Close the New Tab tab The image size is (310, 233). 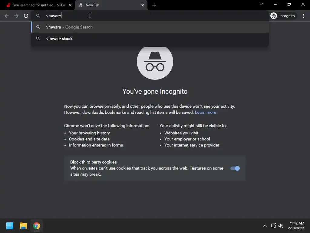click(143, 5)
